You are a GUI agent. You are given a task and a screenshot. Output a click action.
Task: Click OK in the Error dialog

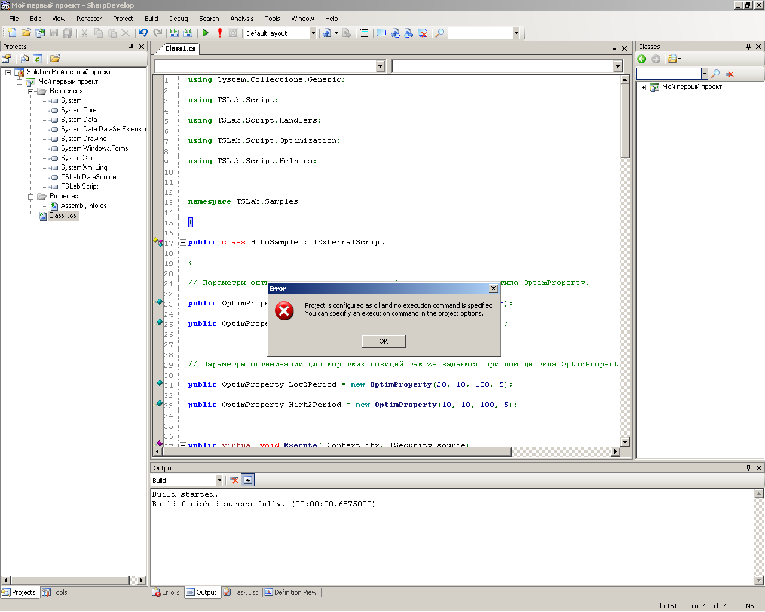[384, 341]
